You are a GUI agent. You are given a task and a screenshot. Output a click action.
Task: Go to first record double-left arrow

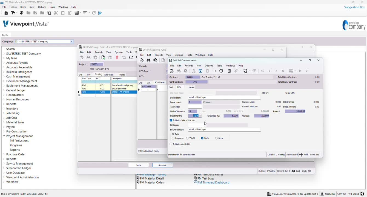(x=262, y=71)
